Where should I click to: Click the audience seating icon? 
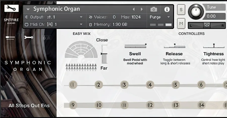(x=81, y=67)
